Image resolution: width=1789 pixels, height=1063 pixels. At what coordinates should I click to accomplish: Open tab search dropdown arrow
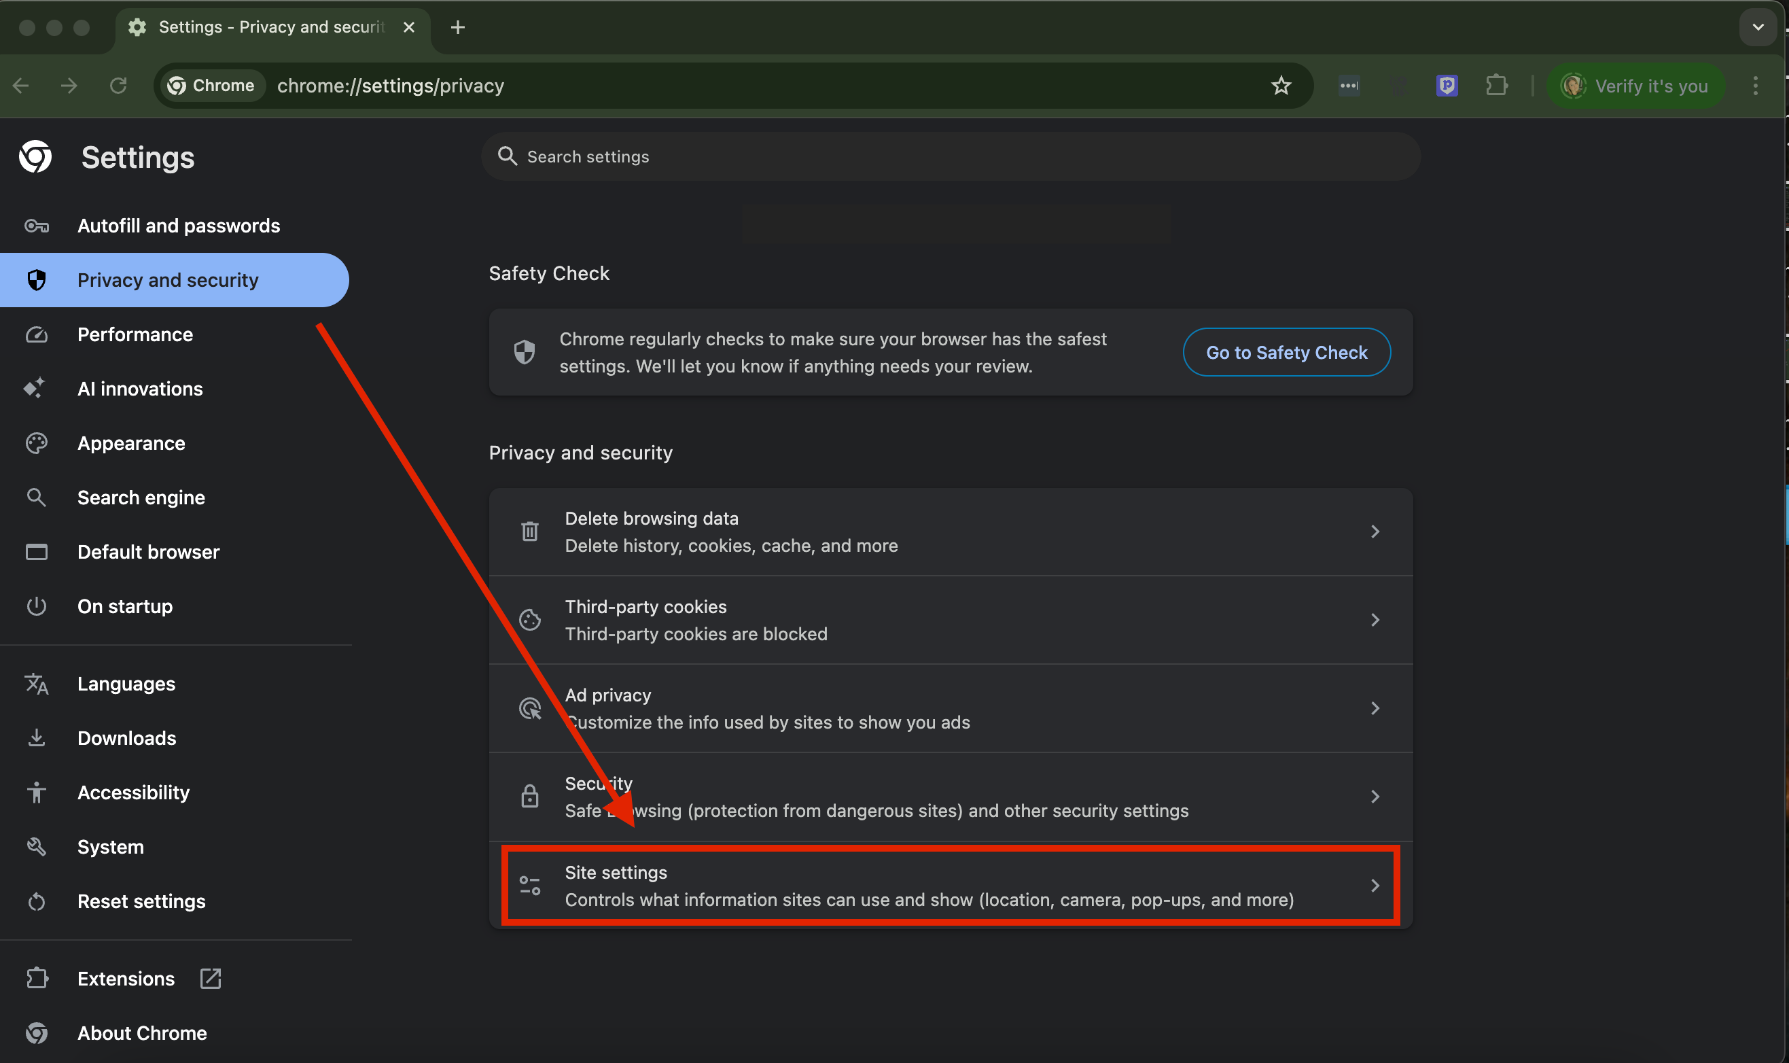1758,27
